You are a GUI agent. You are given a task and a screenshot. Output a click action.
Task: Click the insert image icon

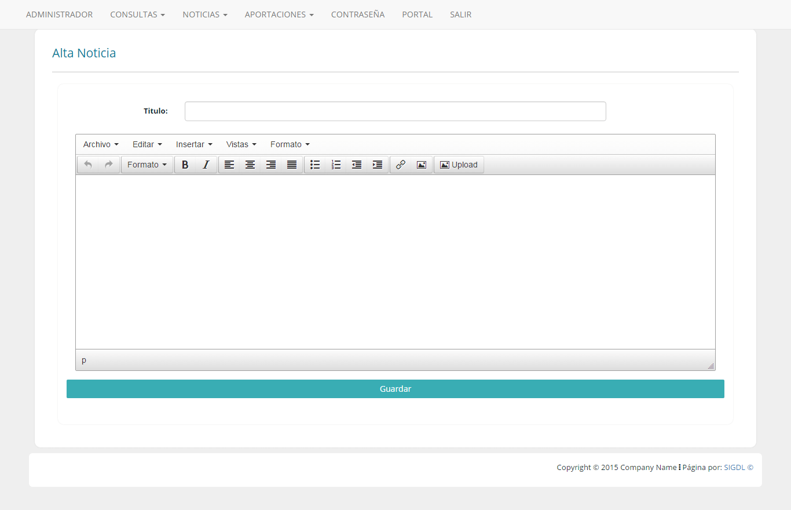tap(422, 165)
